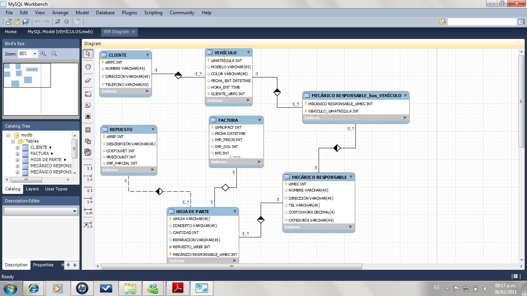Select 1:n relationship using existing columns tool

pyautogui.click(x=88, y=224)
